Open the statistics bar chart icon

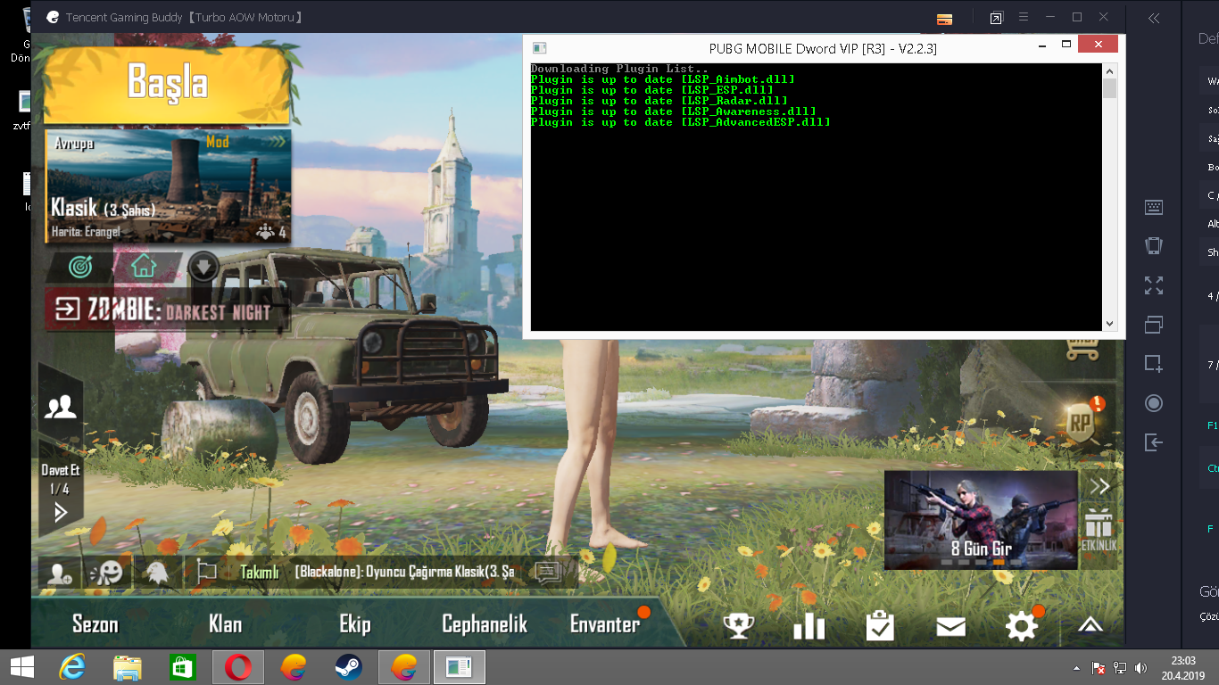click(809, 626)
